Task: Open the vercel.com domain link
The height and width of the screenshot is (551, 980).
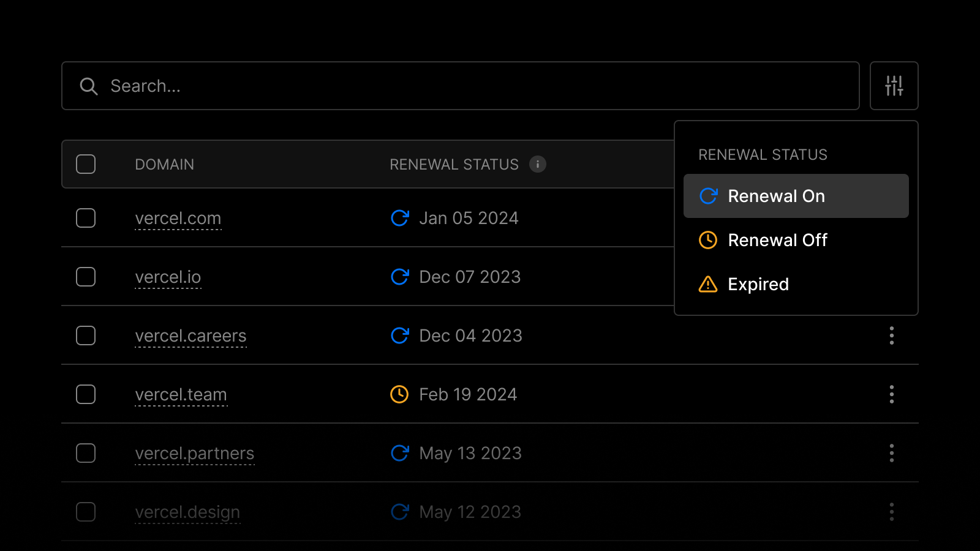Action: 178,218
